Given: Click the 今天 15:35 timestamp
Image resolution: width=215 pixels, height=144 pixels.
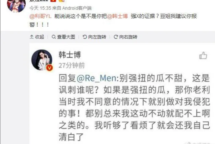Looking at the screenshot, I should pyautogui.click(x=40, y=8).
